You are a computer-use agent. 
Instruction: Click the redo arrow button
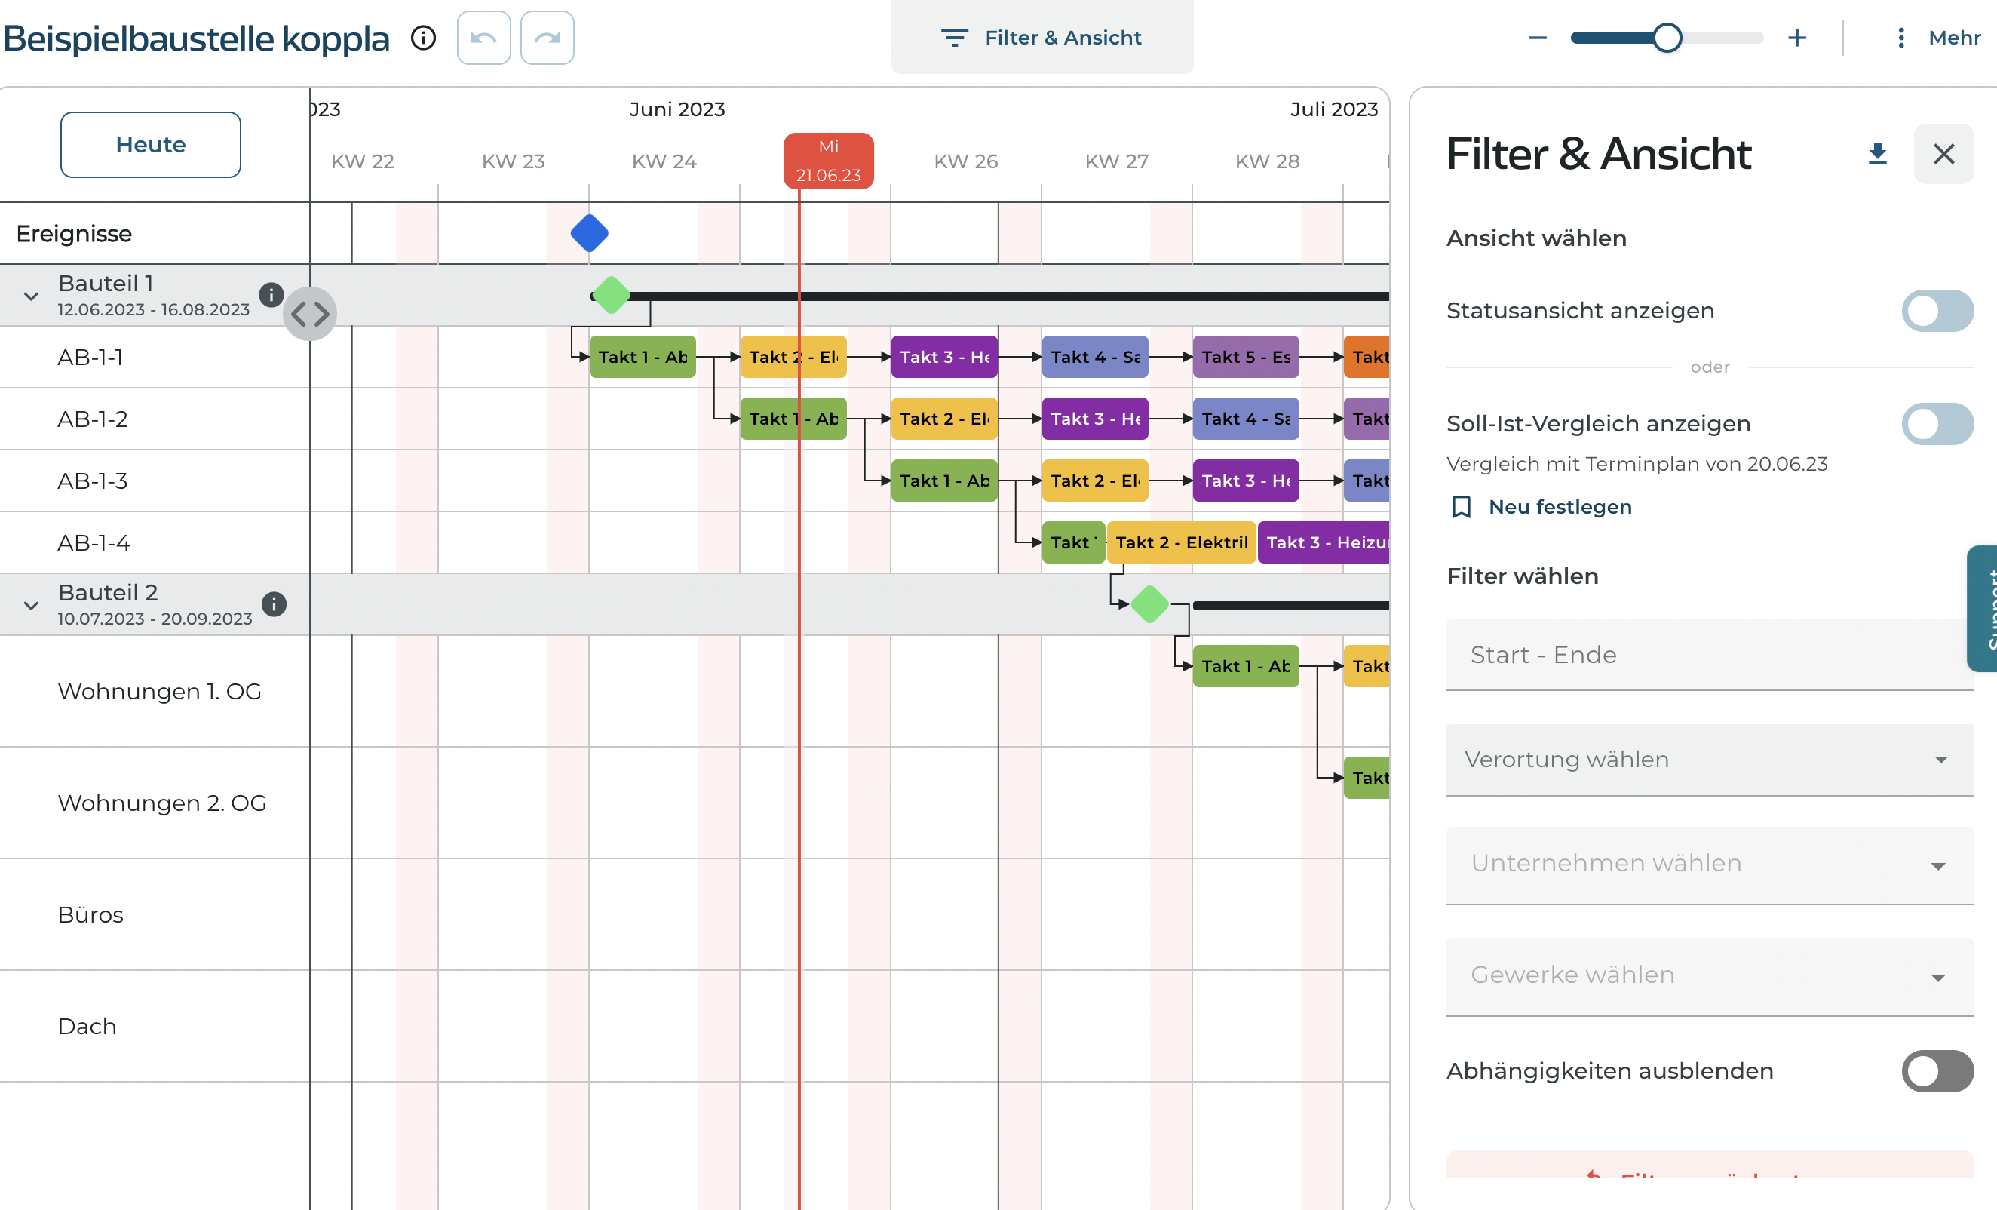pos(547,38)
